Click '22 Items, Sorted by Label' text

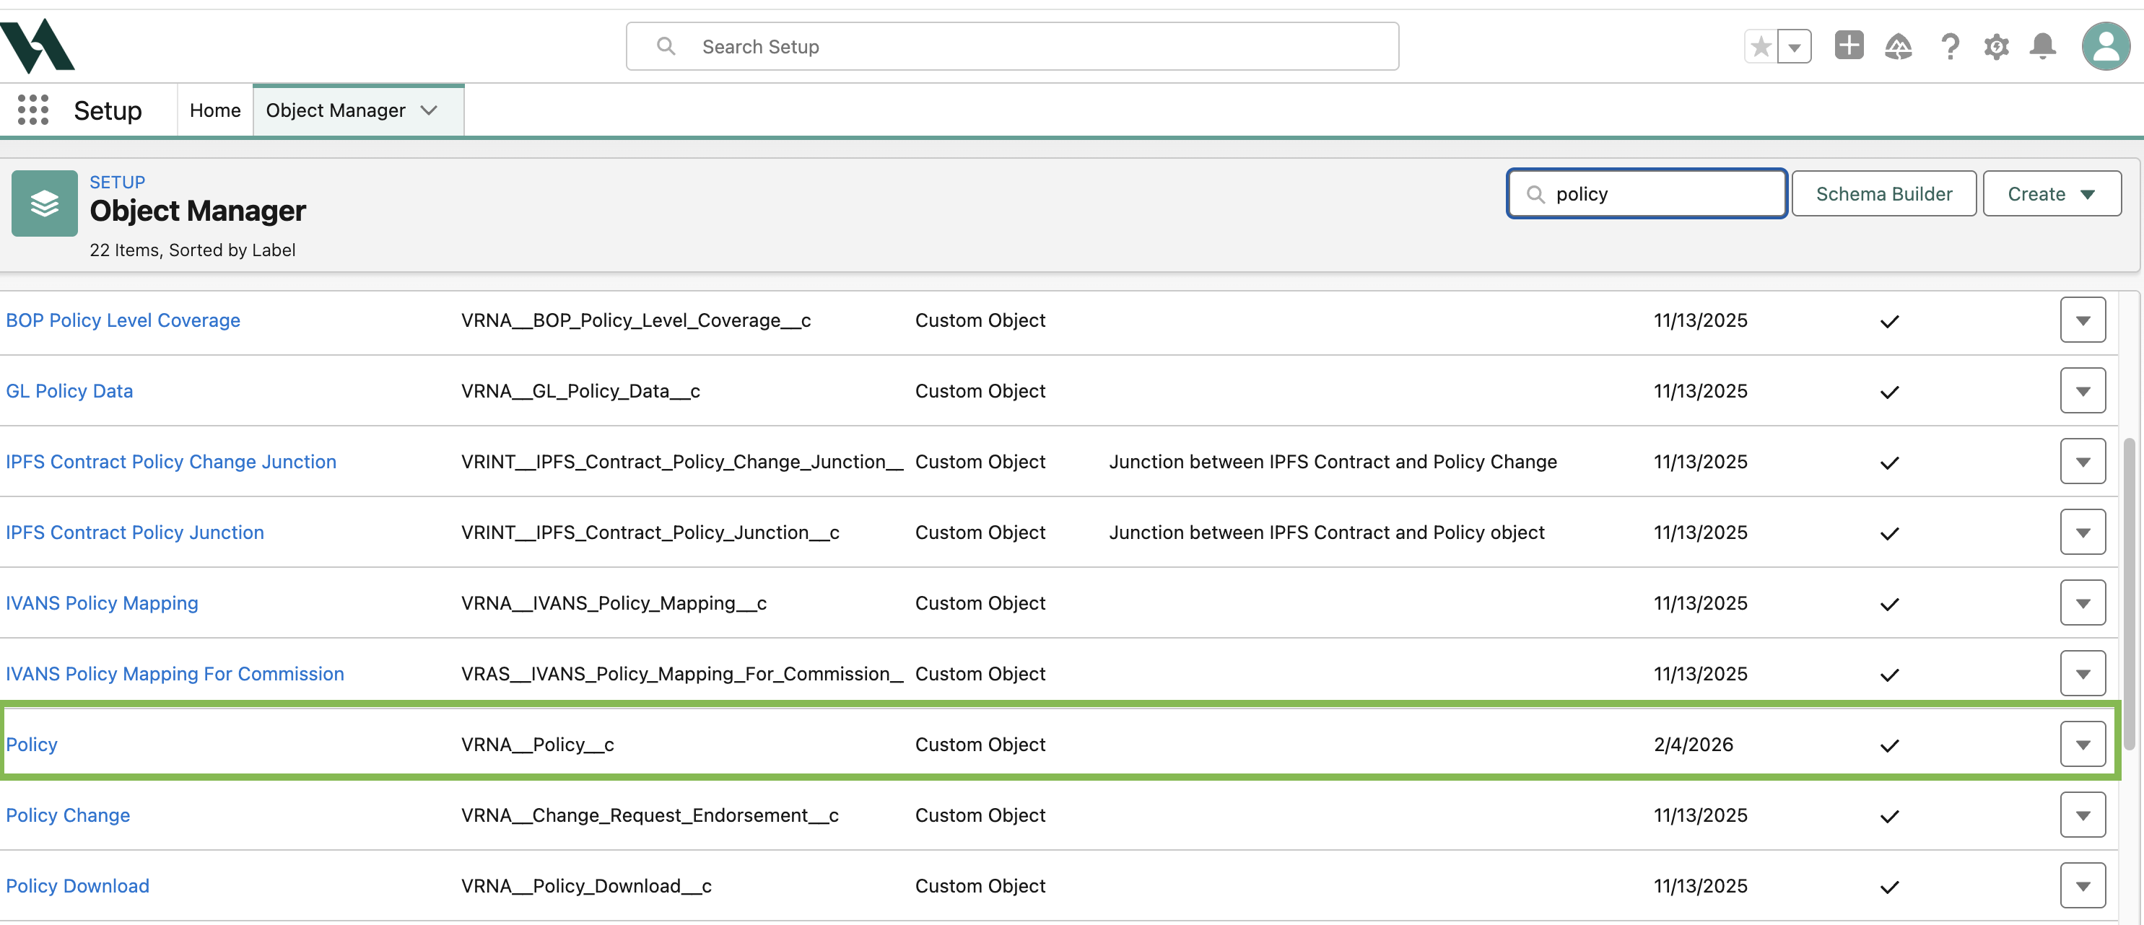(x=192, y=250)
